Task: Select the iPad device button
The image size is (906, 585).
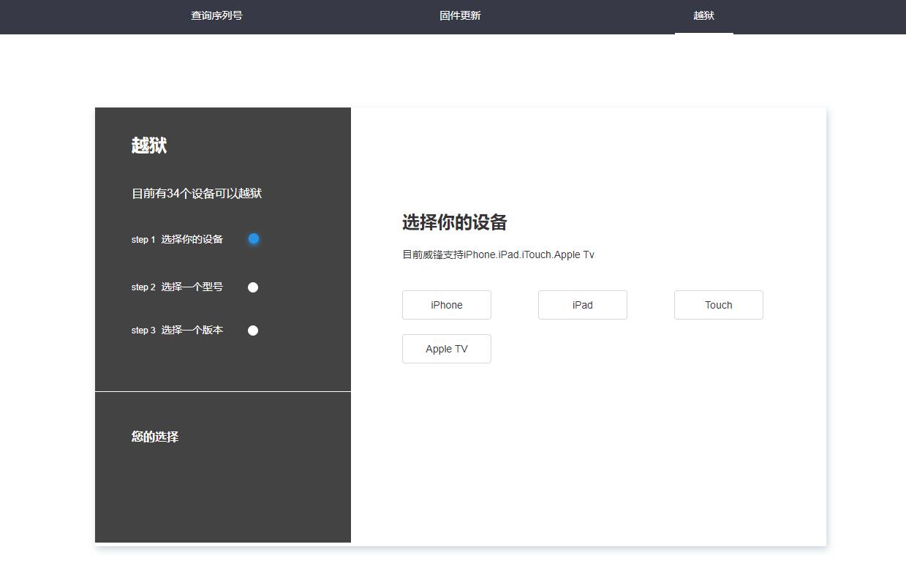Action: 582,305
